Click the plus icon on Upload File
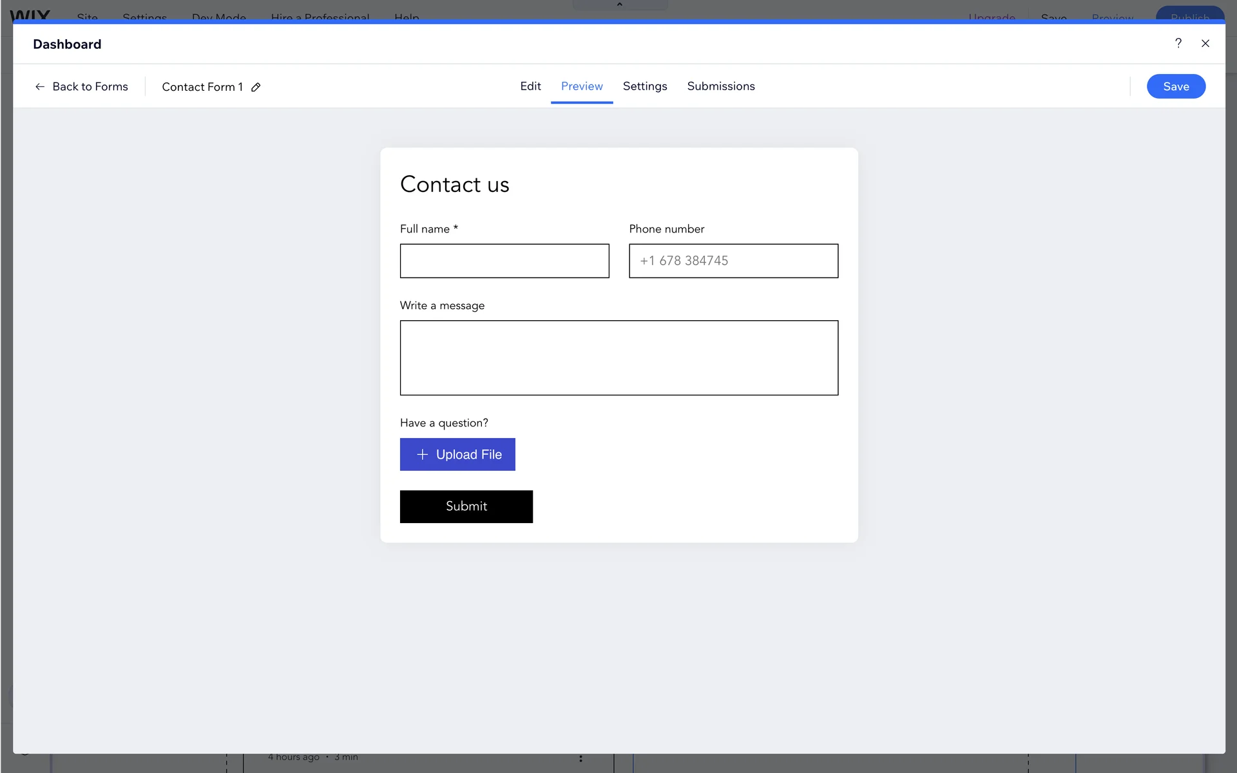The height and width of the screenshot is (773, 1237). point(422,455)
